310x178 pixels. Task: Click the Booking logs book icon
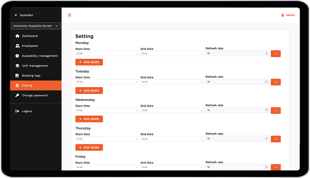(x=17, y=76)
